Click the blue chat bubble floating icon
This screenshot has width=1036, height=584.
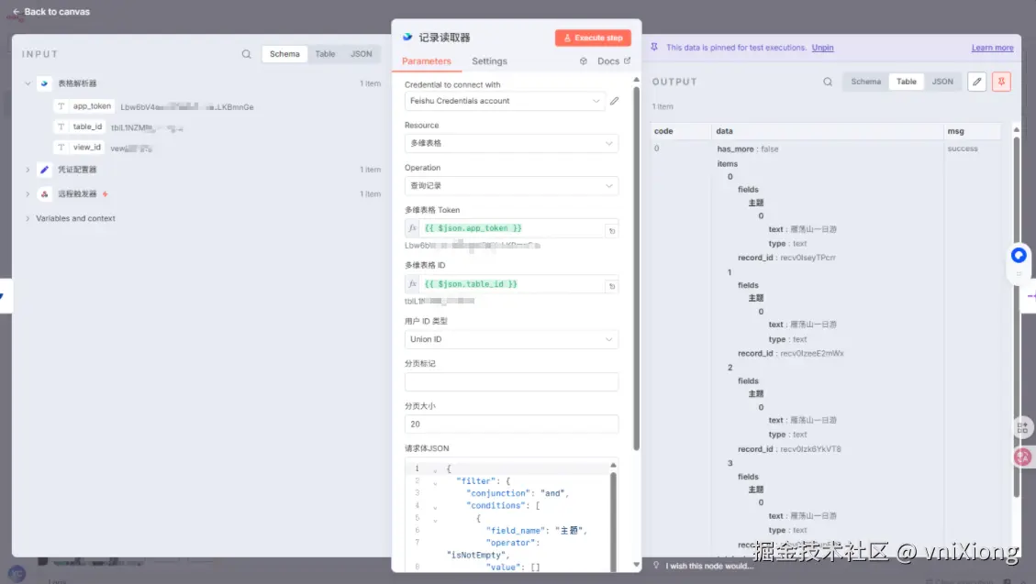pos(1019,256)
